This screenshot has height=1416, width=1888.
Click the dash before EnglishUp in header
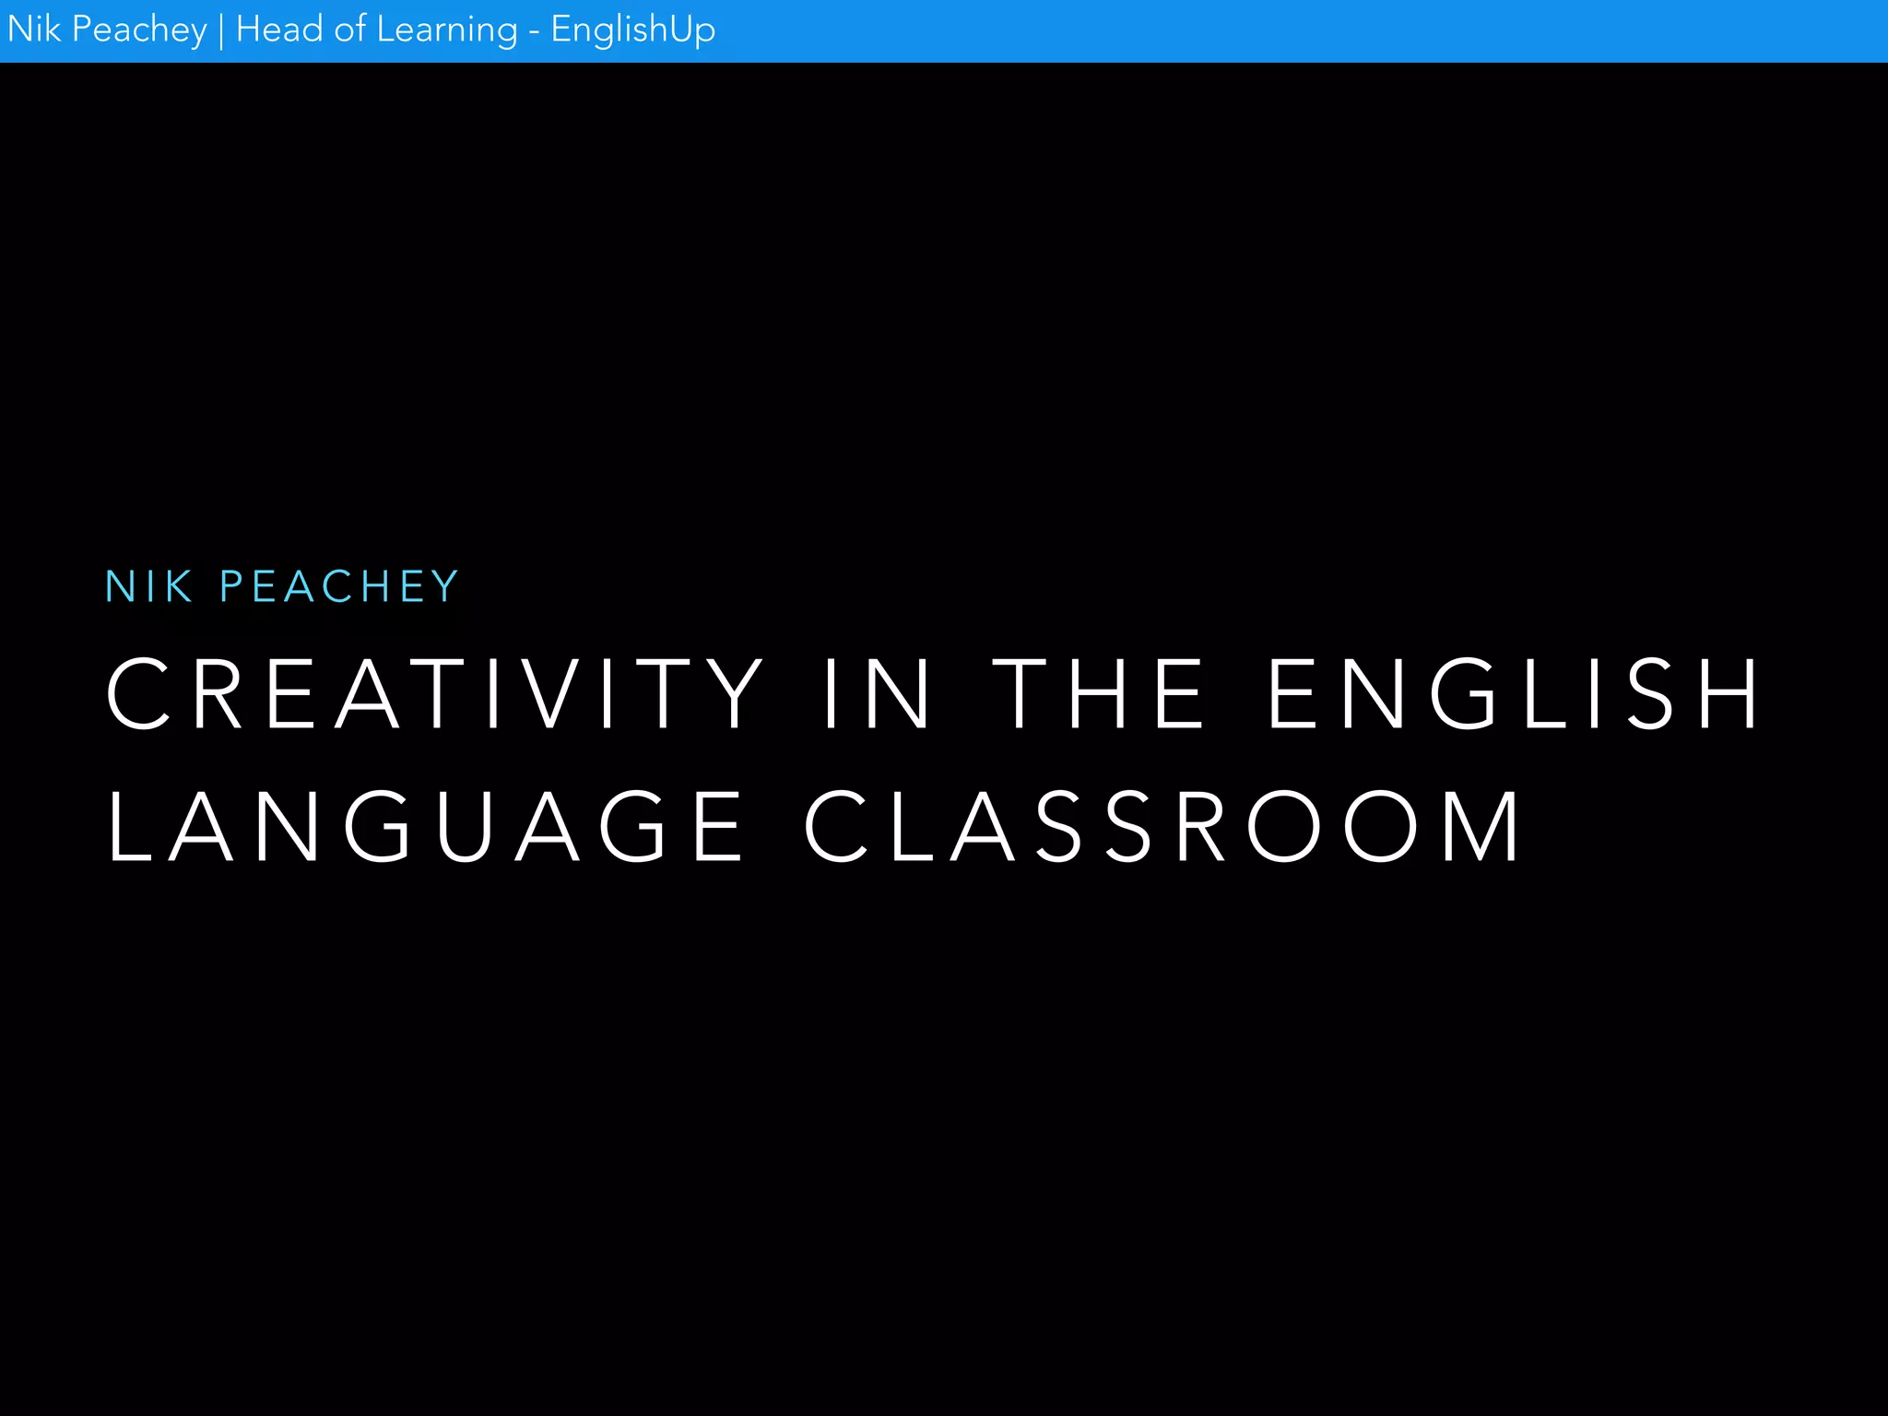535,32
